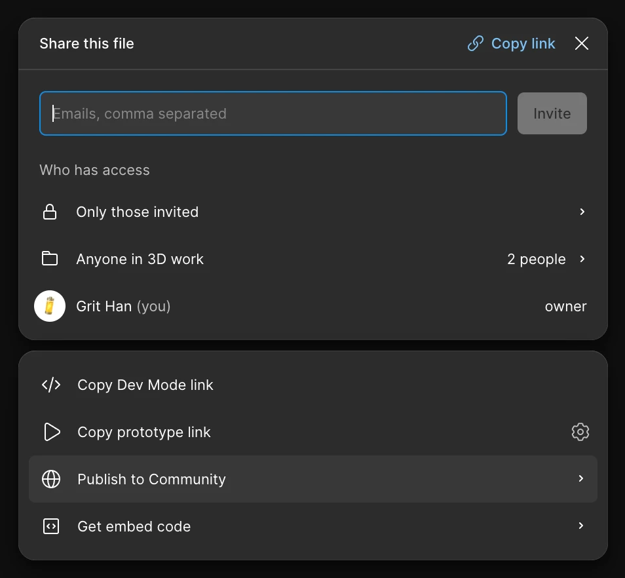Click the globe icon for Community publishing
This screenshot has width=625, height=578.
pos(51,479)
